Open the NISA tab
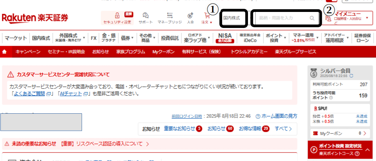This screenshot has width=376, height=161. [225, 38]
